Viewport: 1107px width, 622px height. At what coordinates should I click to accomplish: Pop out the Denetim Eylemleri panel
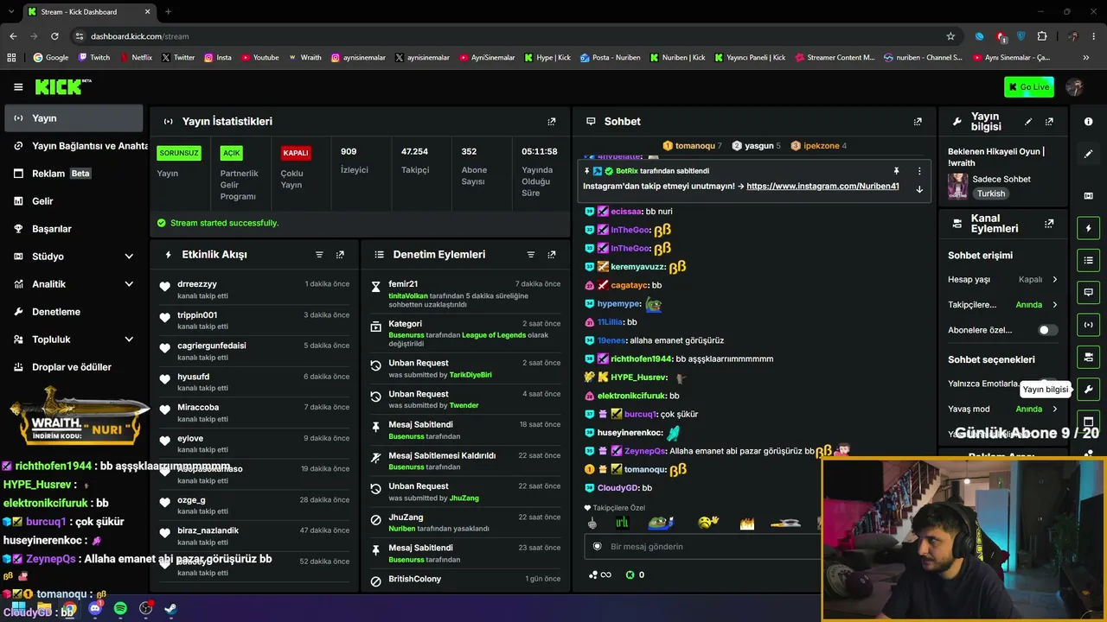click(552, 255)
